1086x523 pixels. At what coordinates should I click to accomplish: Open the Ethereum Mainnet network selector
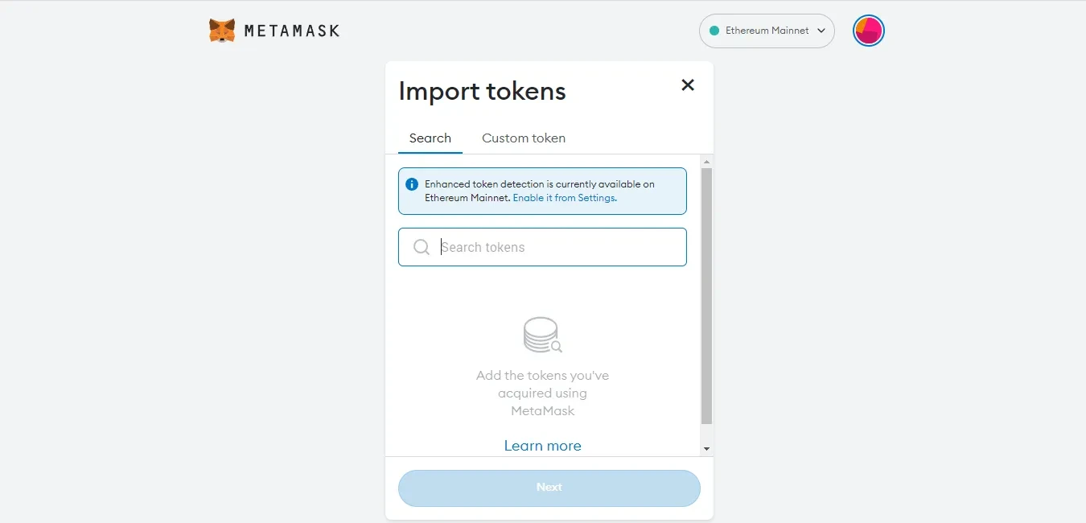click(766, 31)
